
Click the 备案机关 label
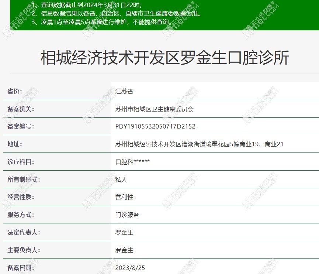pos(21,109)
